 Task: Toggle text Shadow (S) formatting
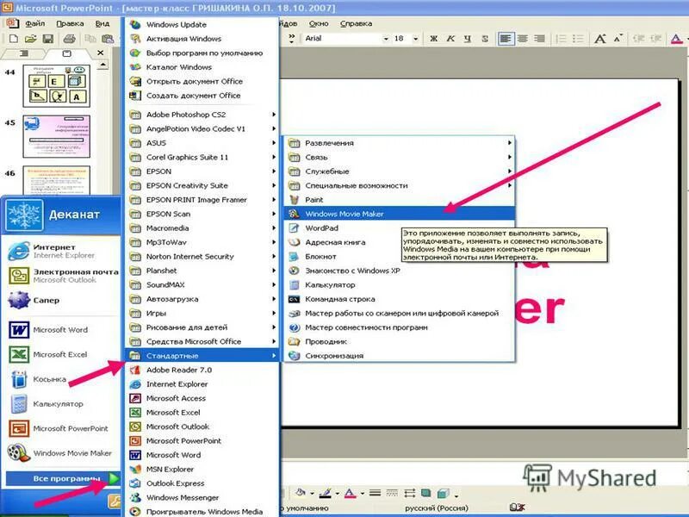[x=485, y=39]
